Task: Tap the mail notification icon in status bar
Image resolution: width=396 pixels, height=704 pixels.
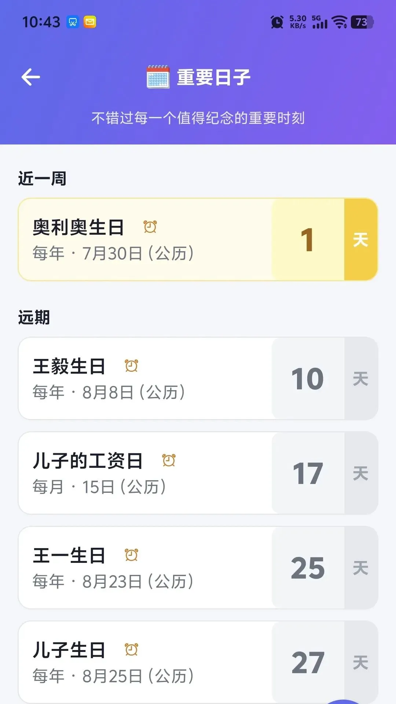Action: coord(90,22)
